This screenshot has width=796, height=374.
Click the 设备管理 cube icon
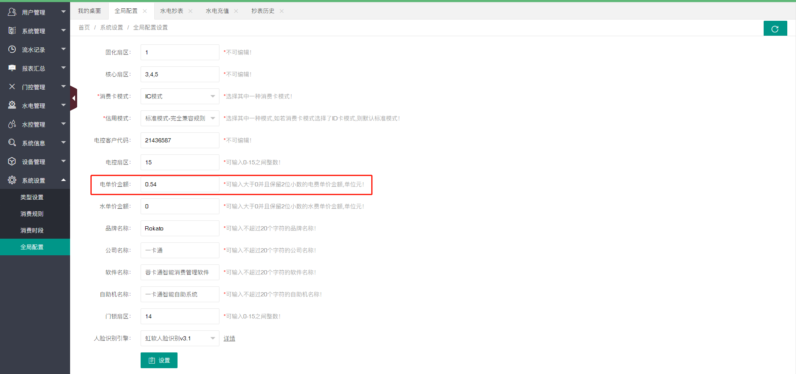tap(12, 161)
